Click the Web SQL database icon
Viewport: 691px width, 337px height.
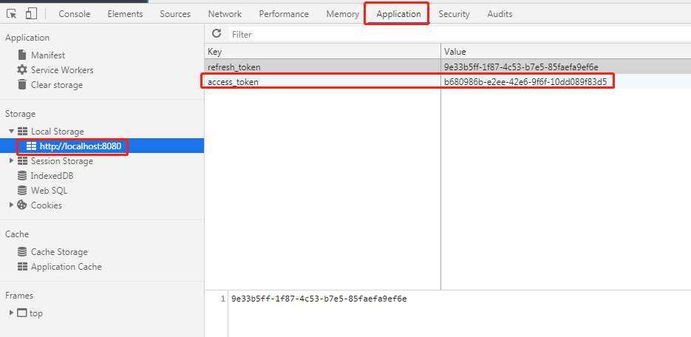click(22, 191)
